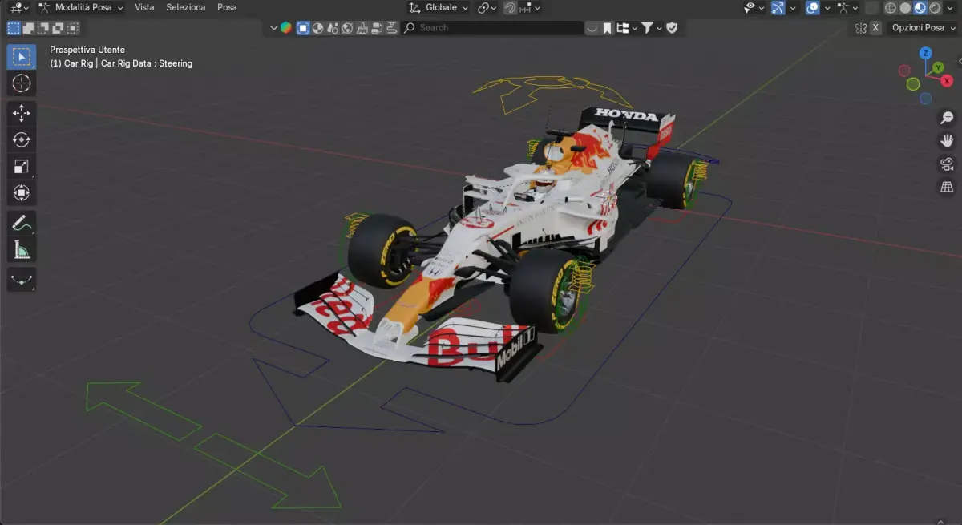The image size is (962, 525).
Task: Open the hierarchy display dropdown
Action: [x=625, y=28]
